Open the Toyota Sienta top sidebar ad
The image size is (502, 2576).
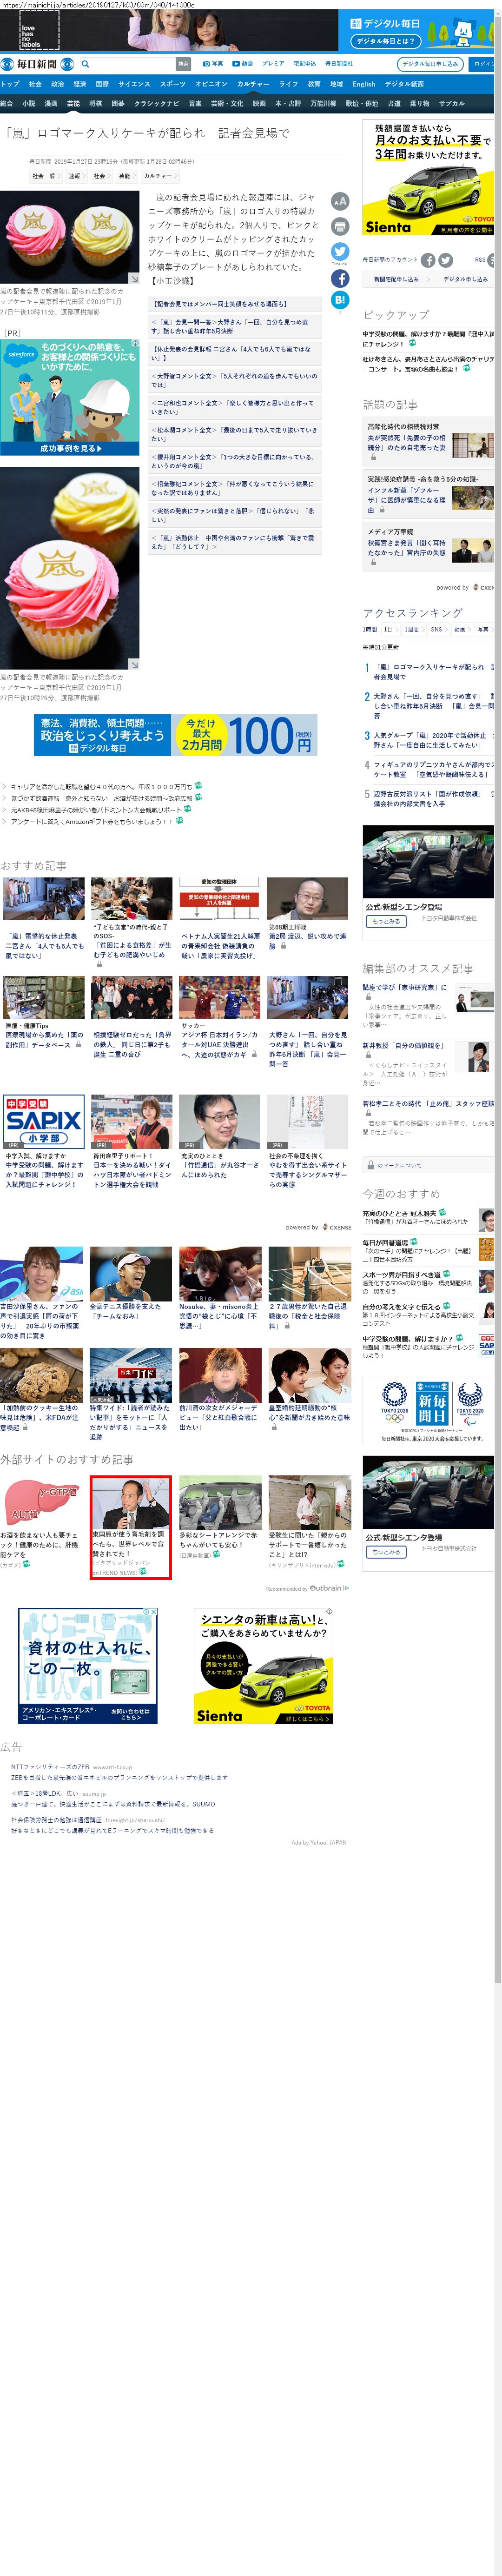coord(428,178)
